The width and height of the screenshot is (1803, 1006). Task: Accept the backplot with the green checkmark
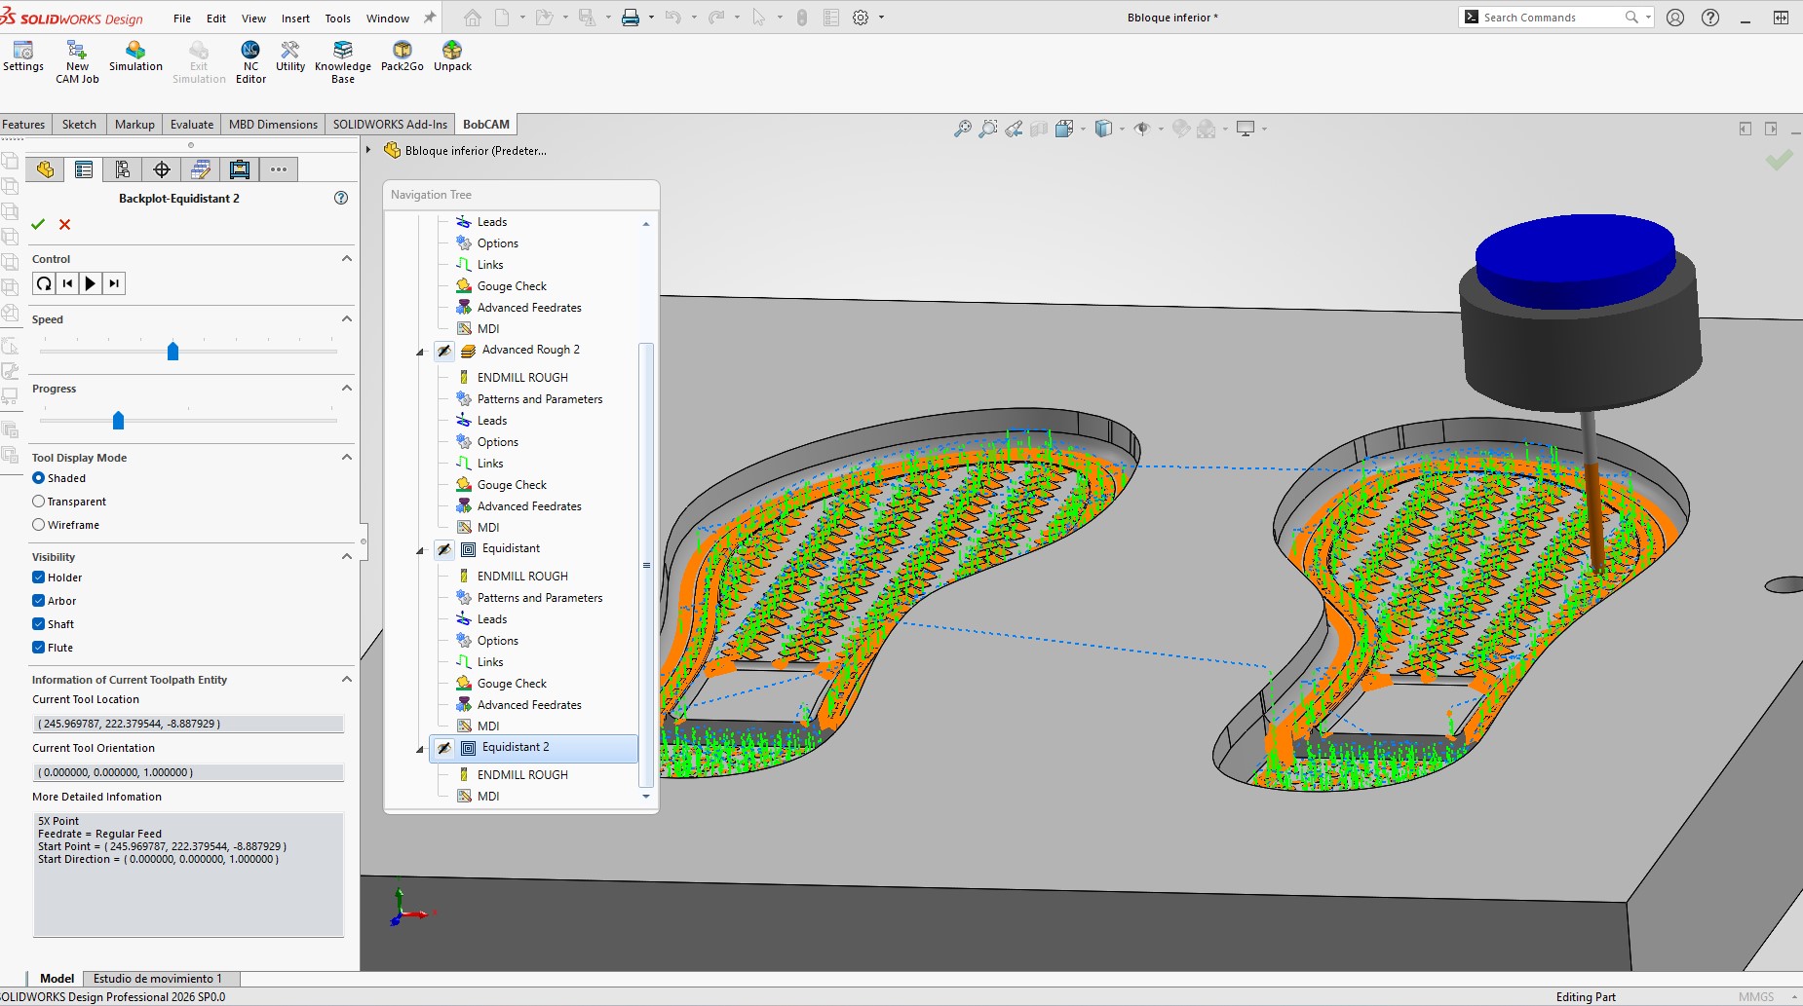pyautogui.click(x=38, y=224)
